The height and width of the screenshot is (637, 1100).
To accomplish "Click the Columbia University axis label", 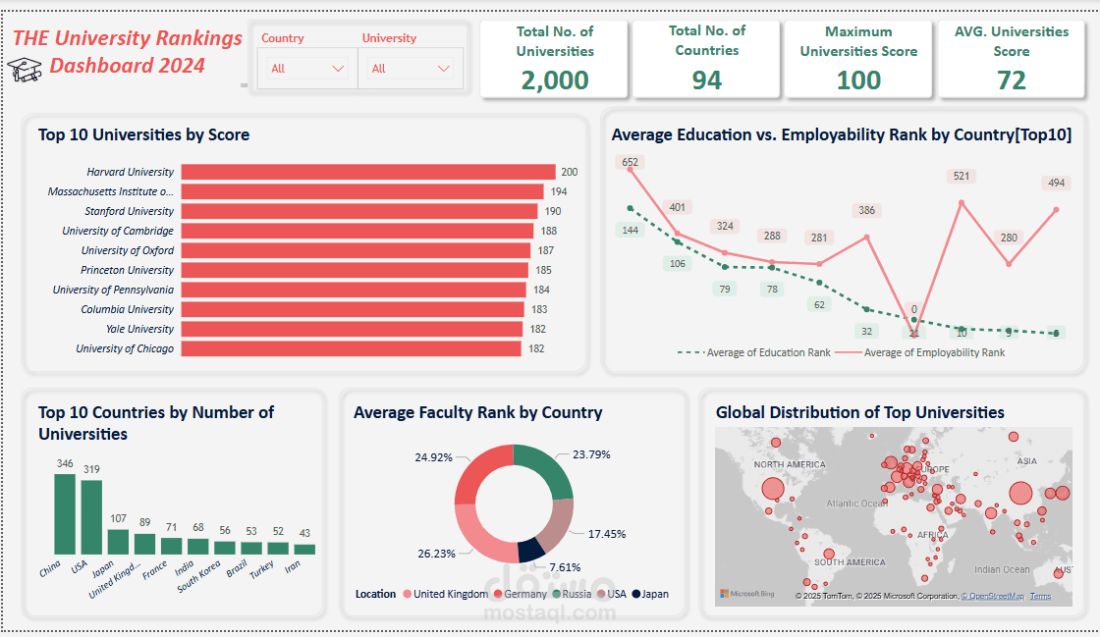I will (127, 309).
